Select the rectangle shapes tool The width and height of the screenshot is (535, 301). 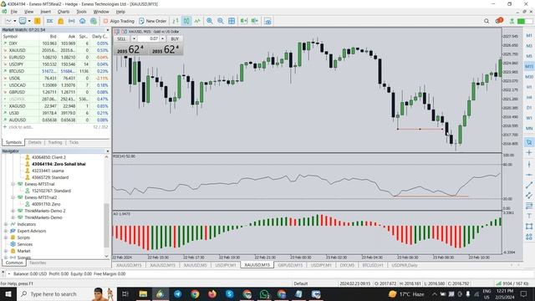(x=529, y=227)
